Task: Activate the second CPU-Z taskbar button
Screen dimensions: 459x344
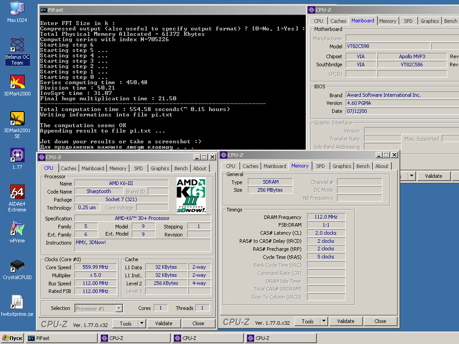Action: pos(208,338)
